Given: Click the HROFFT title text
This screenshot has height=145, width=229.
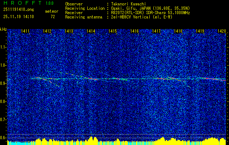Looking at the screenshot, I should coord(23,3).
